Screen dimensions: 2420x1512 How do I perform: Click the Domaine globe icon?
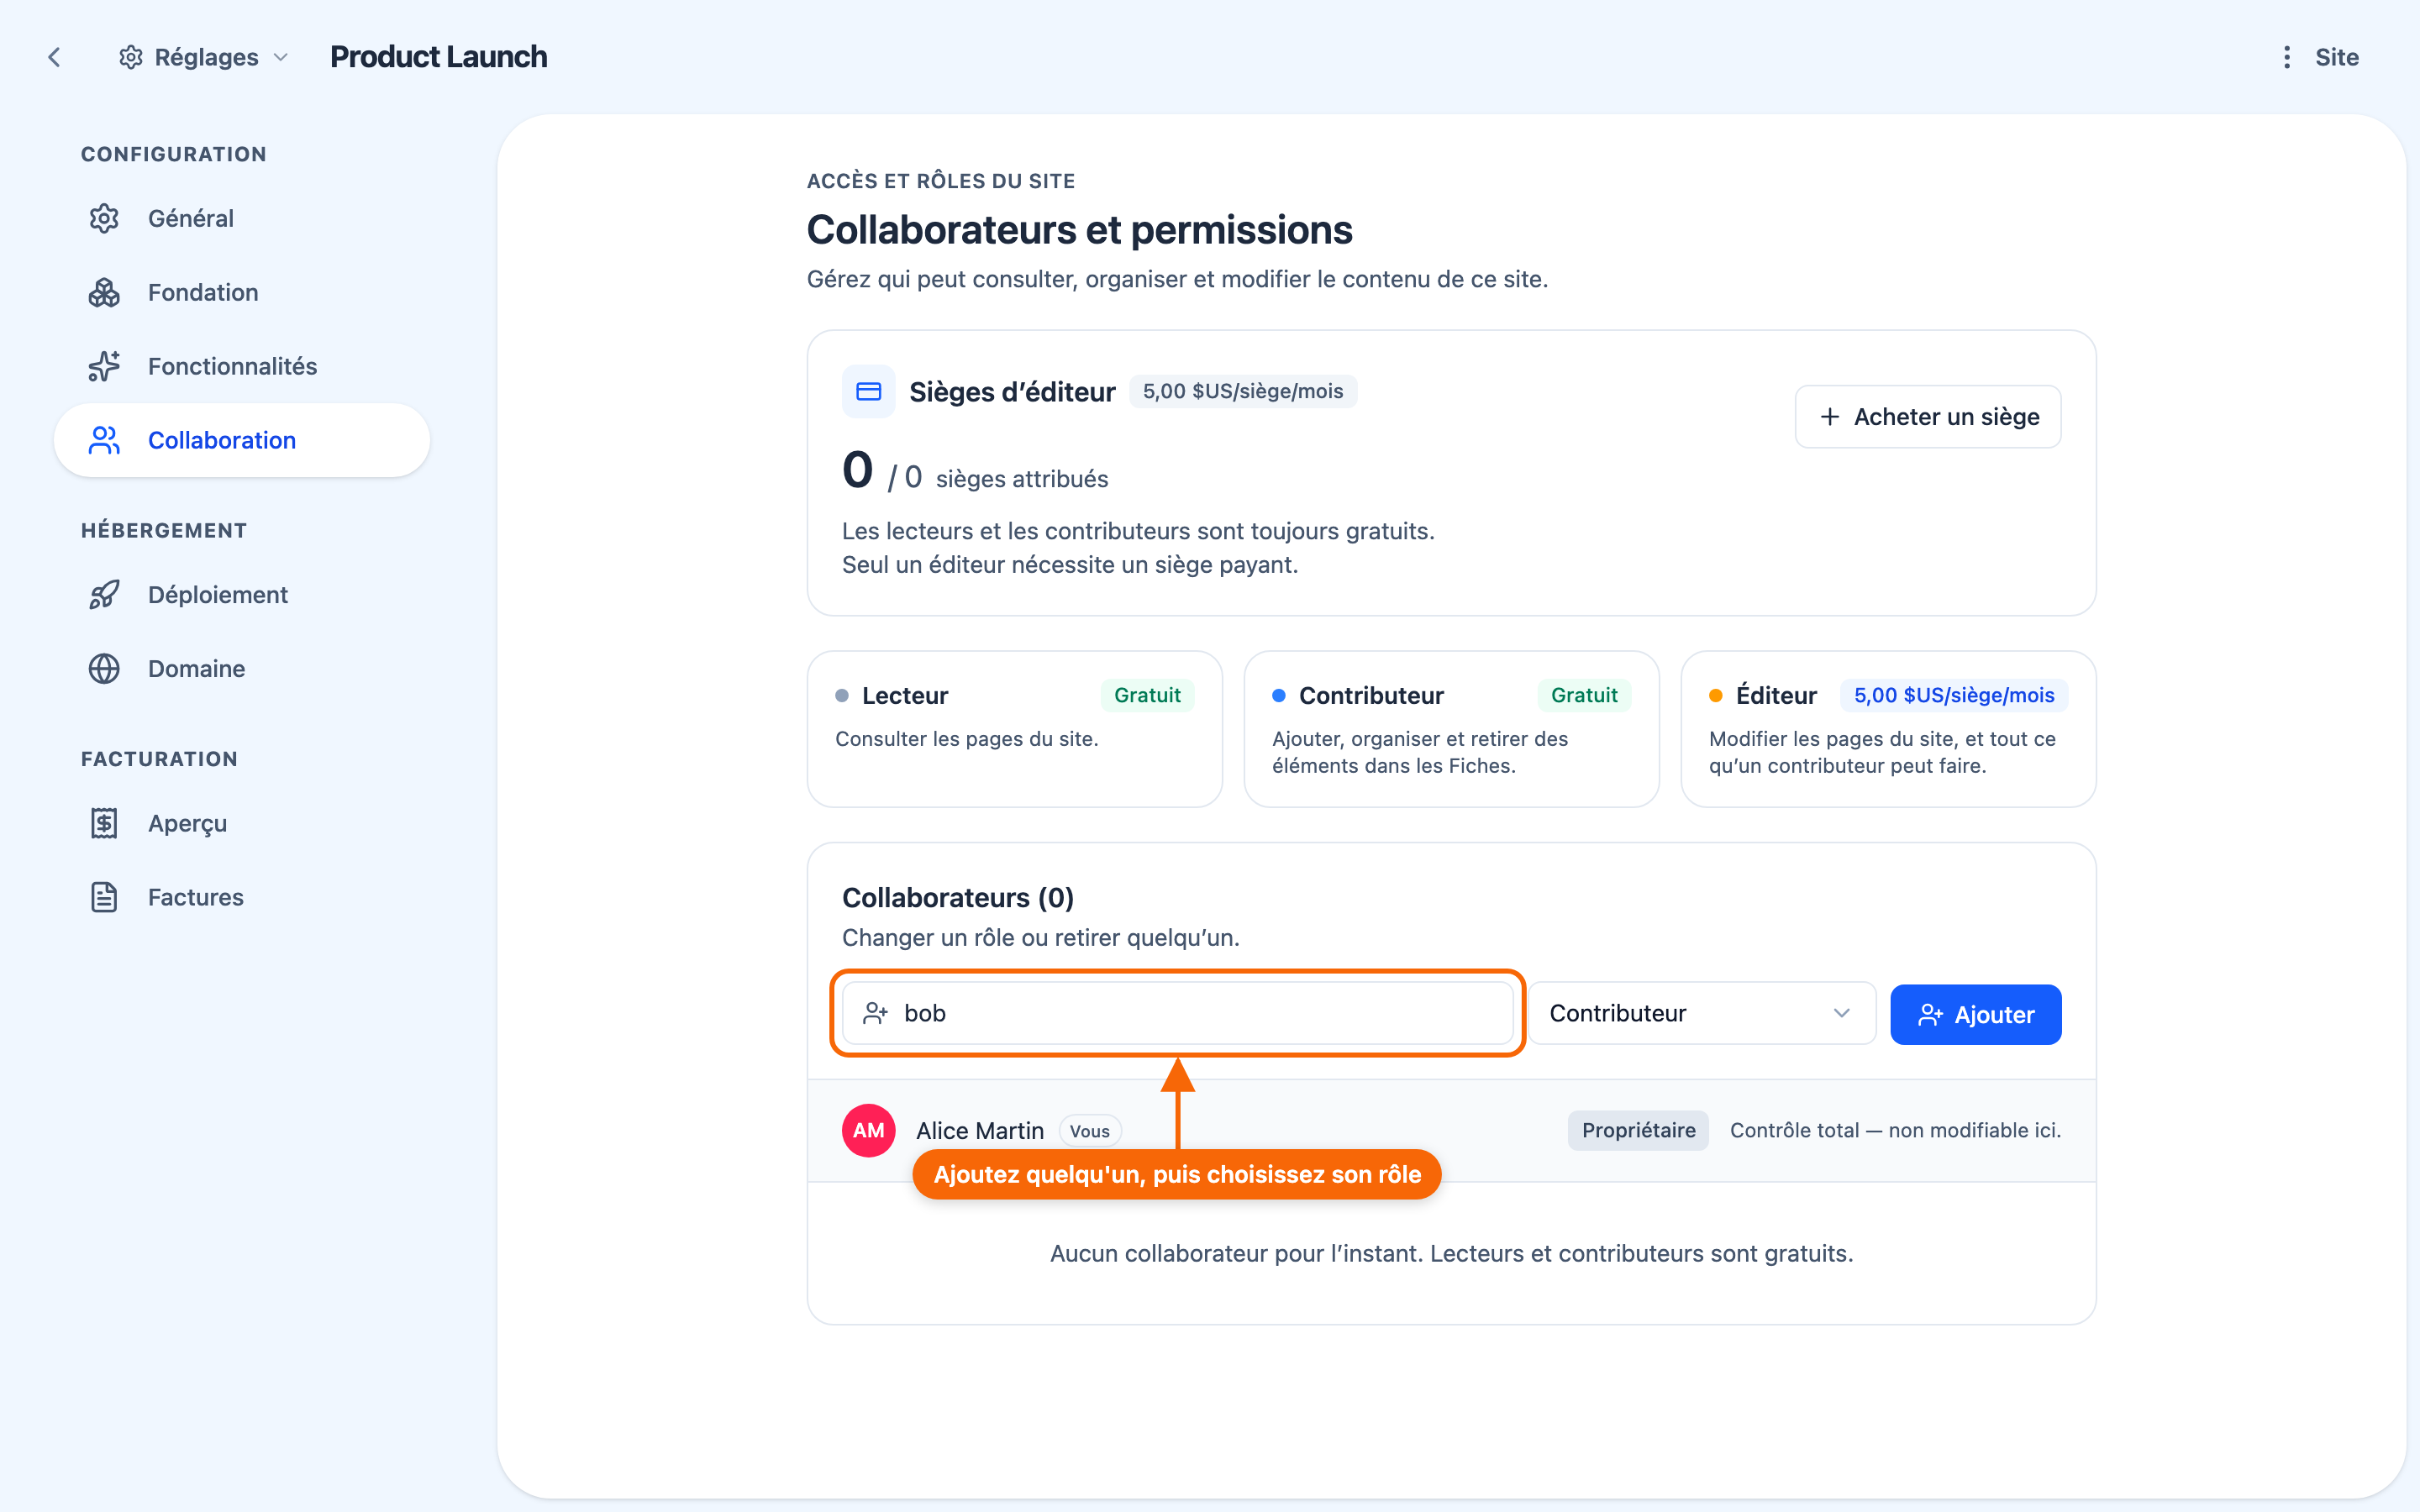point(104,668)
